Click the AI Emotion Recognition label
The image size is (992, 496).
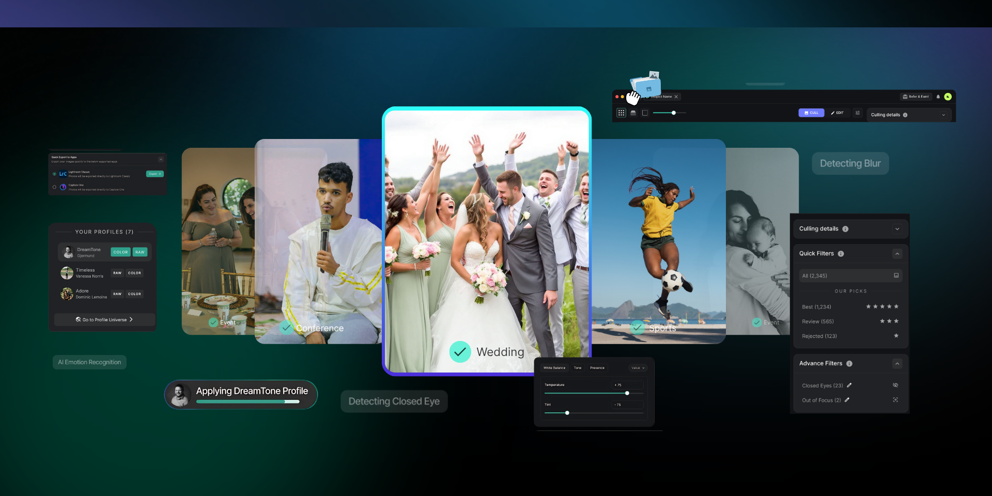[x=89, y=362]
